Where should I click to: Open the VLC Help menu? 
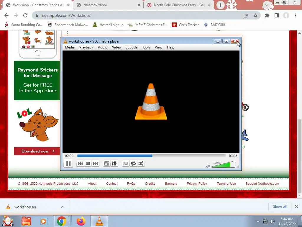tap(170, 47)
